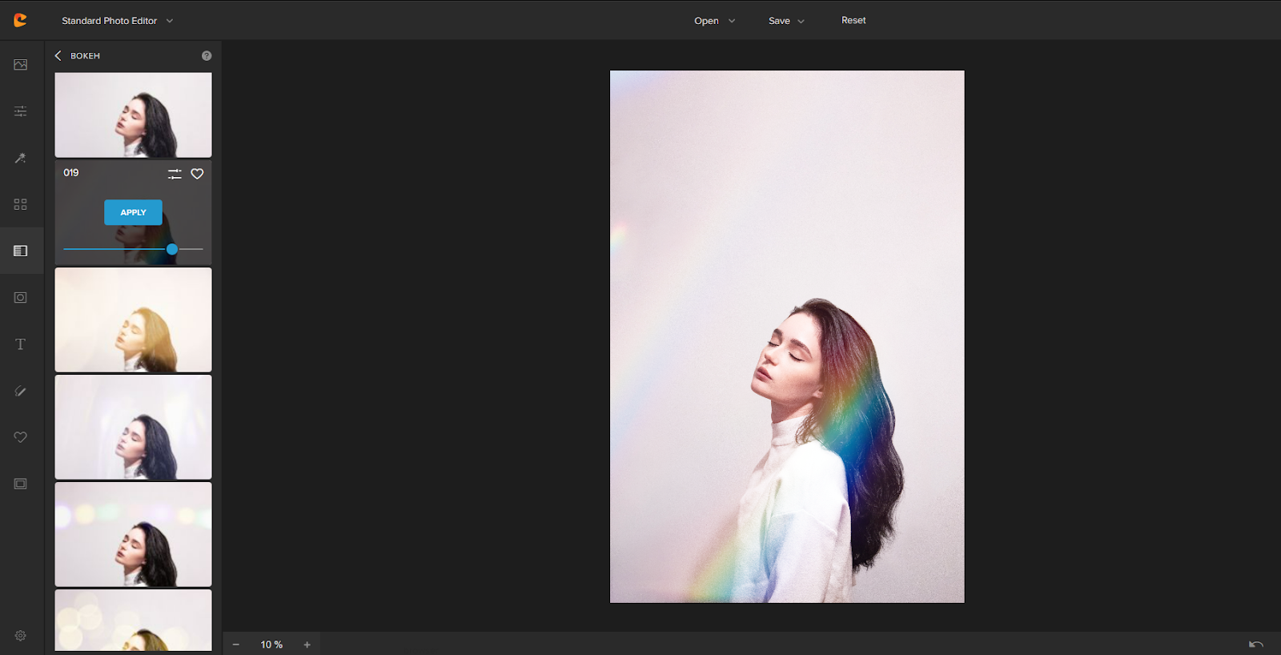Open the vignette frame tool icon
Image resolution: width=1281 pixels, height=655 pixels.
[21, 298]
